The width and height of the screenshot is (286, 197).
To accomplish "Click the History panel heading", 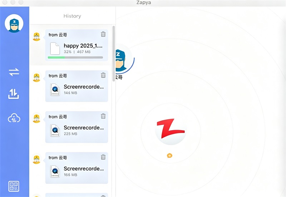I will (x=72, y=16).
